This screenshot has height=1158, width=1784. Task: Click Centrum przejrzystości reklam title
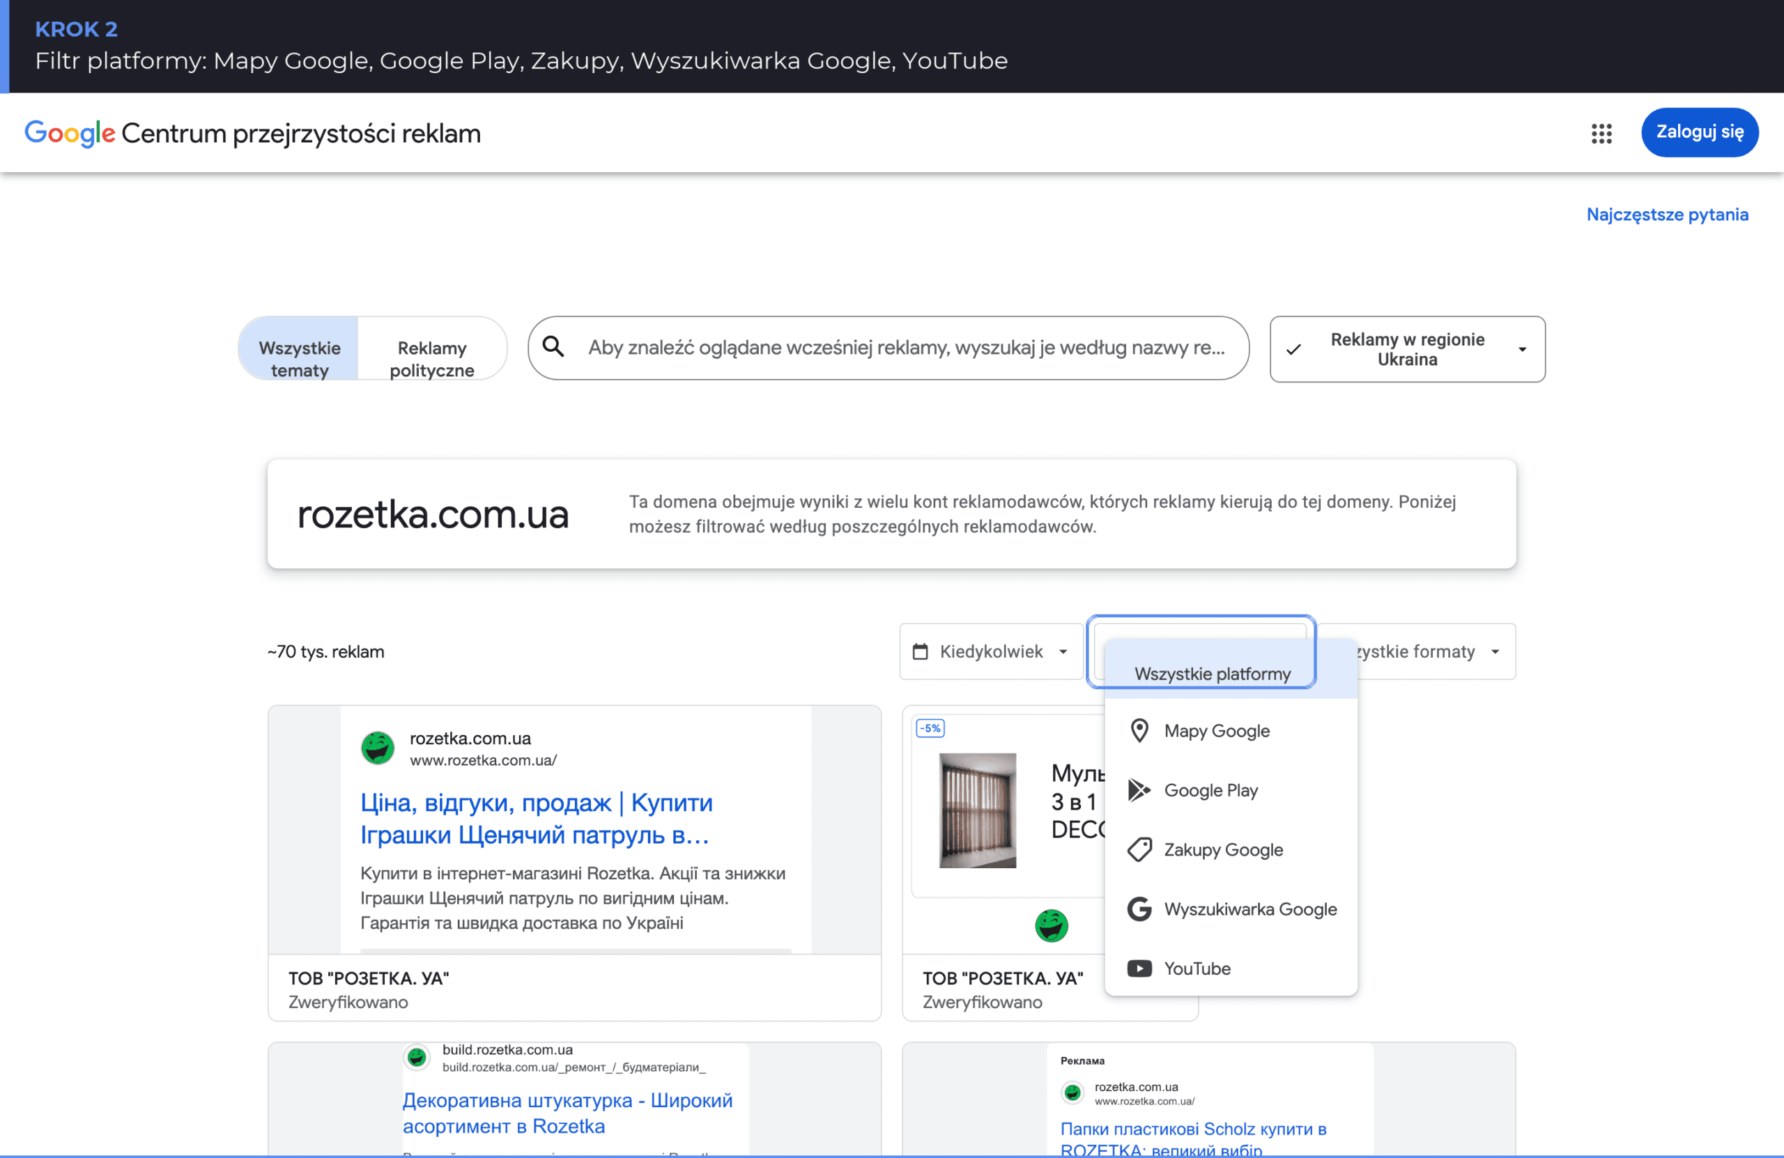pos(301,133)
